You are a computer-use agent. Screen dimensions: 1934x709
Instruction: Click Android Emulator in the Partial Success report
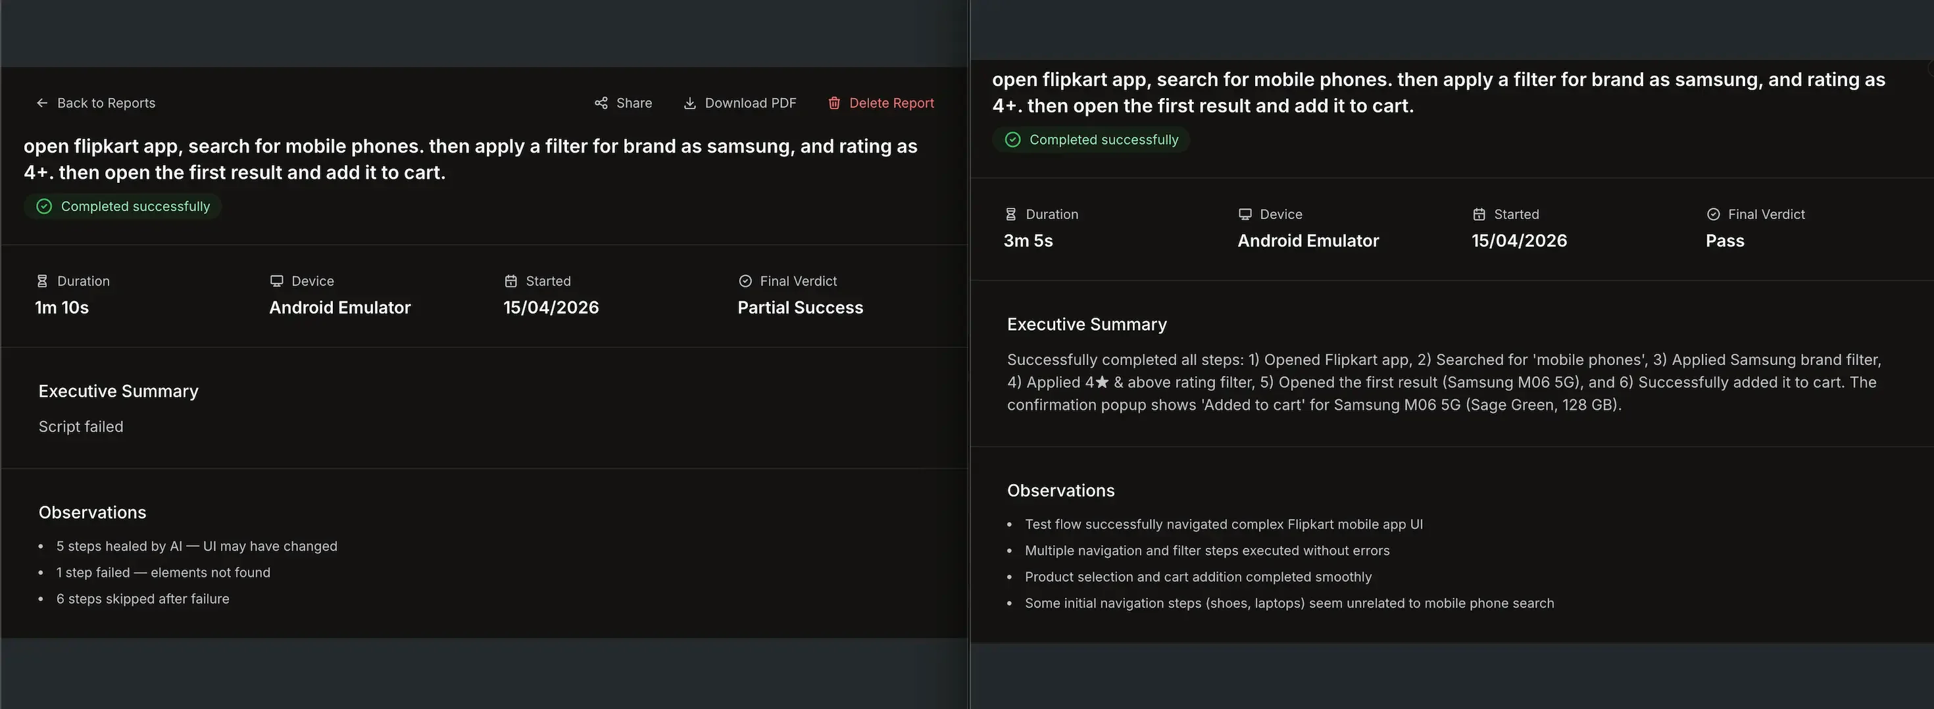tap(340, 308)
